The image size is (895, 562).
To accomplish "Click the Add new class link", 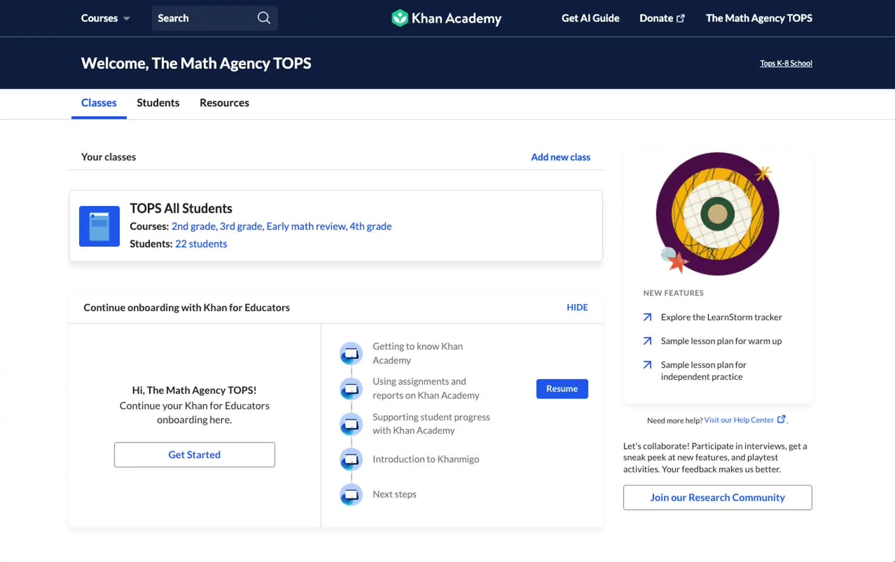I will (x=560, y=157).
